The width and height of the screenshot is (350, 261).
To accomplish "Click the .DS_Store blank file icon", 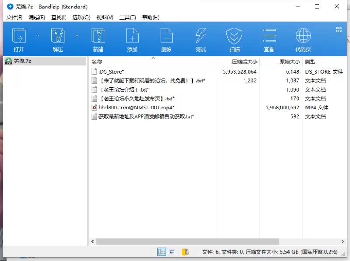I will (94, 71).
